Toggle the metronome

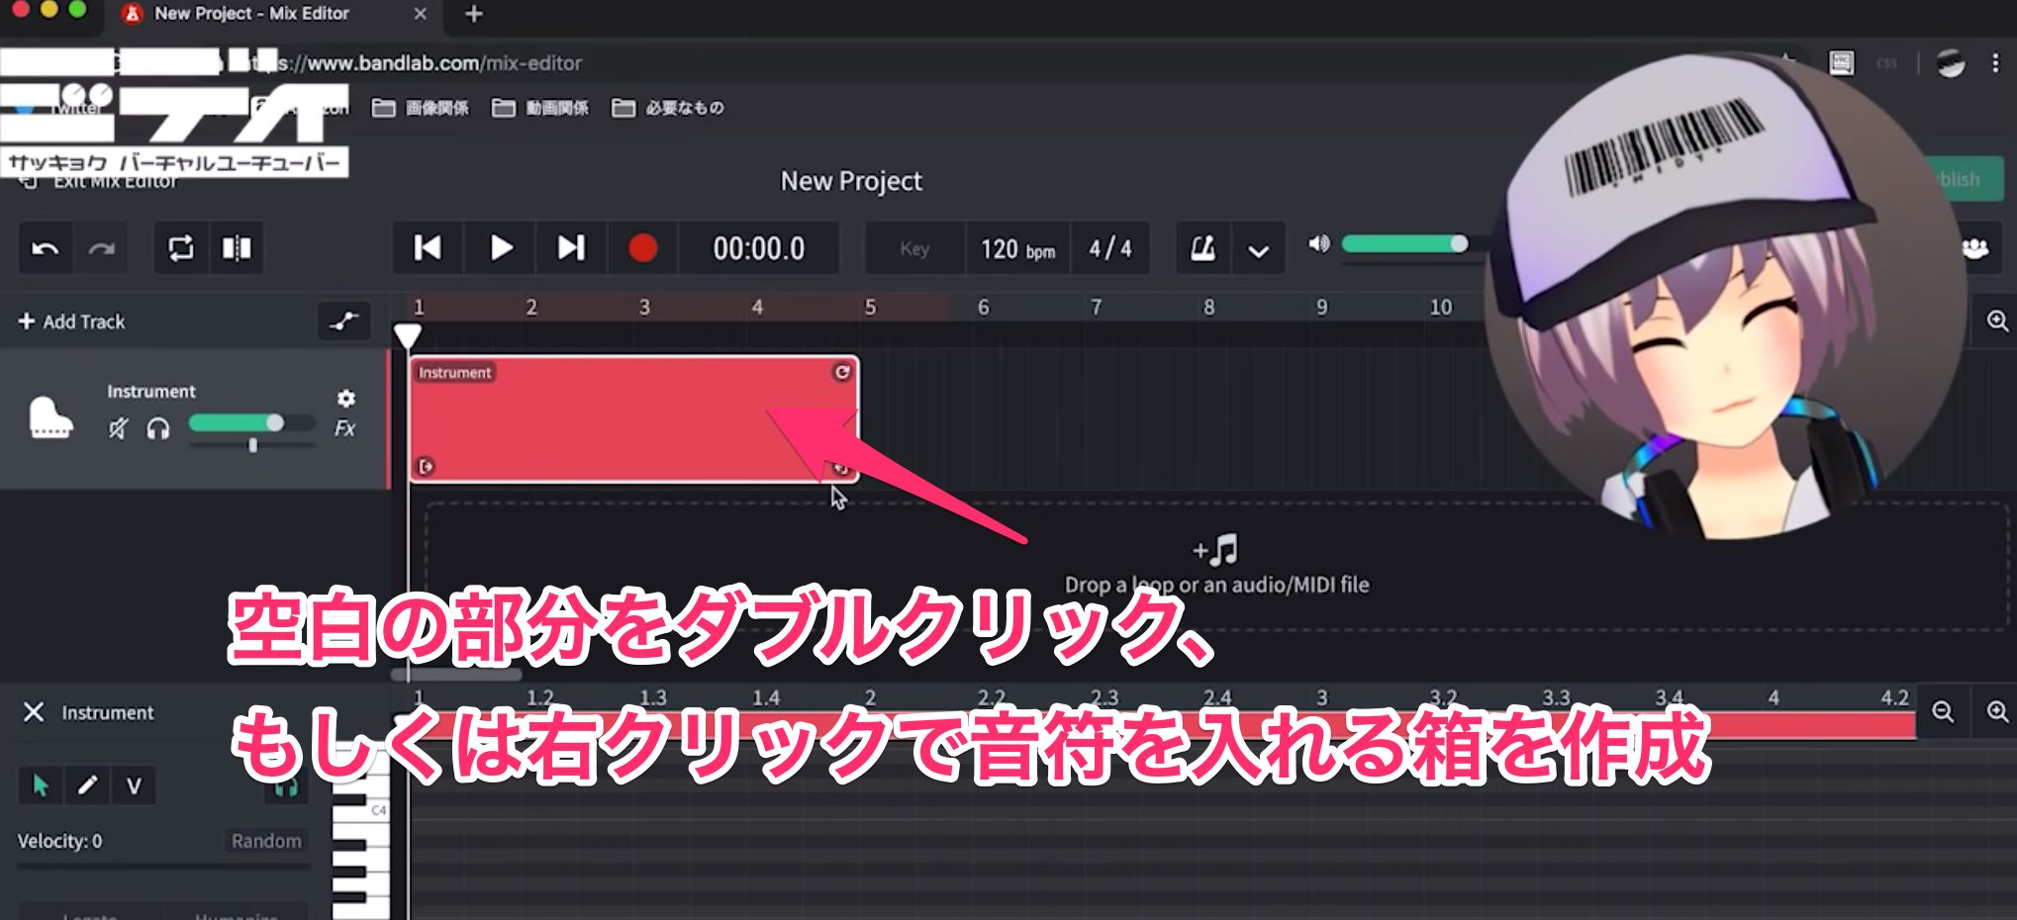(x=1203, y=248)
